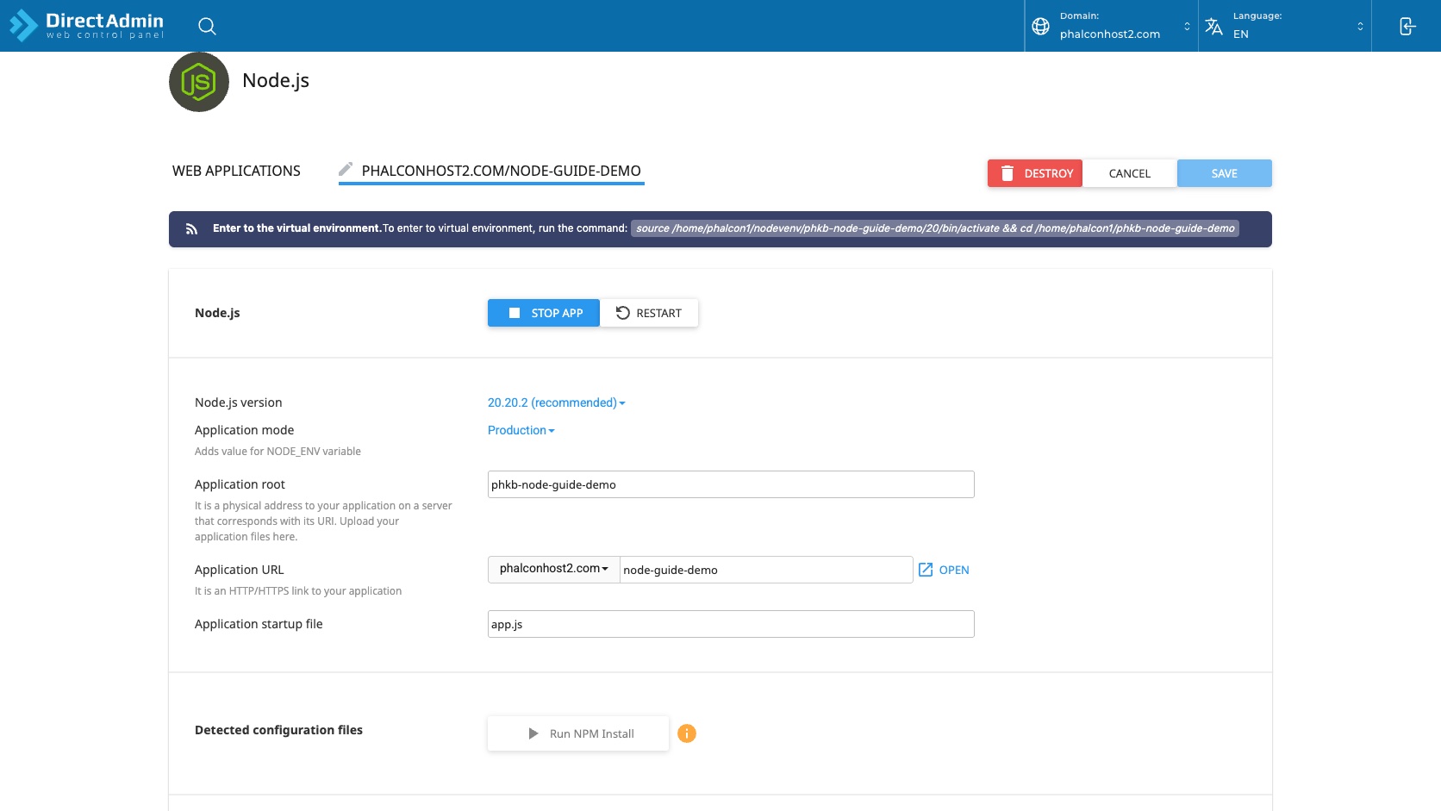Click the 'Node.js version' label

point(239,402)
